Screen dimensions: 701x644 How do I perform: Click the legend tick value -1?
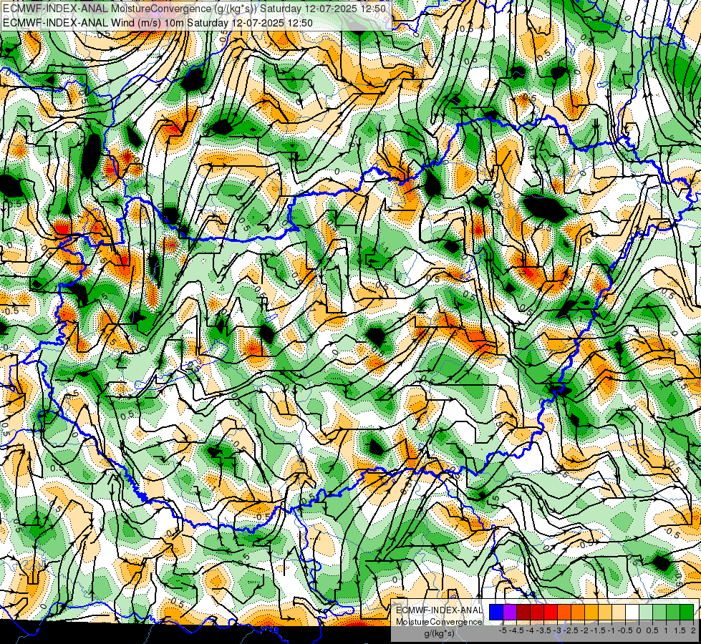point(611,630)
